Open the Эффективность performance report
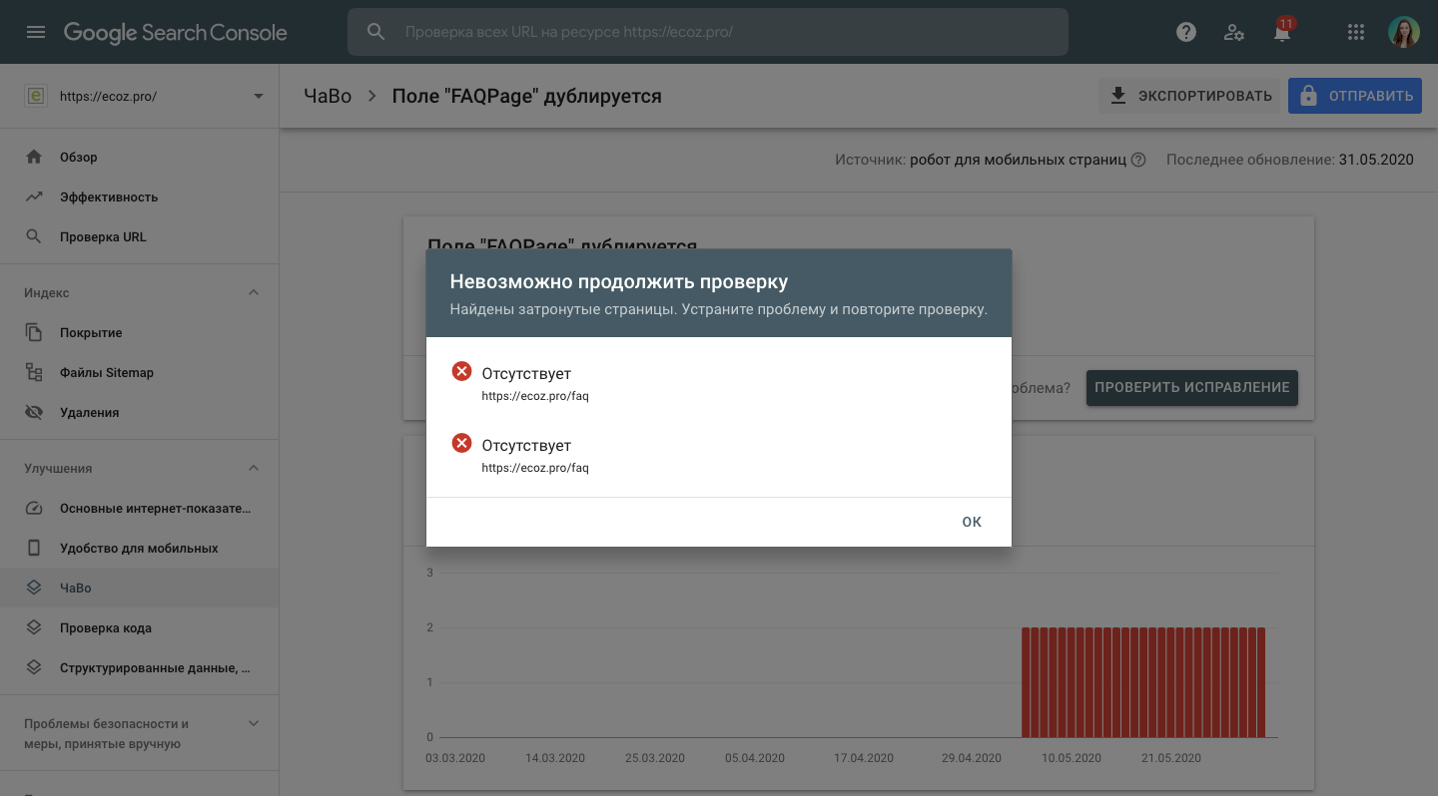The image size is (1438, 796). coord(140,197)
